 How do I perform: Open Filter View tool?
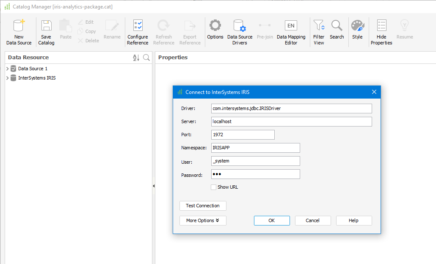pos(319,26)
